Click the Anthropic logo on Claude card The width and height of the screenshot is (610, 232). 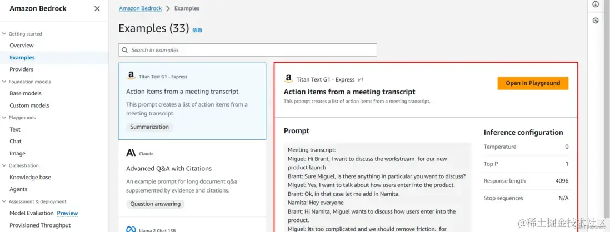[131, 153]
